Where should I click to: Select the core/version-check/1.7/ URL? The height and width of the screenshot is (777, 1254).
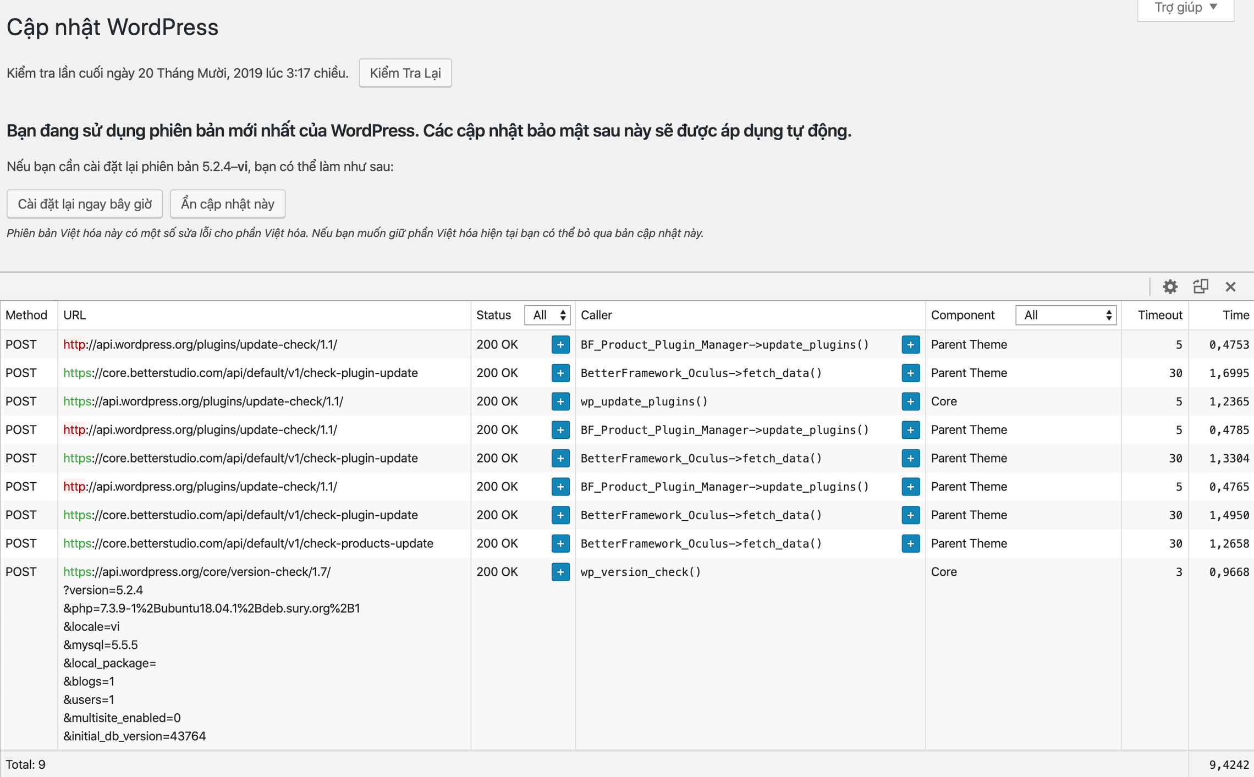[197, 572]
